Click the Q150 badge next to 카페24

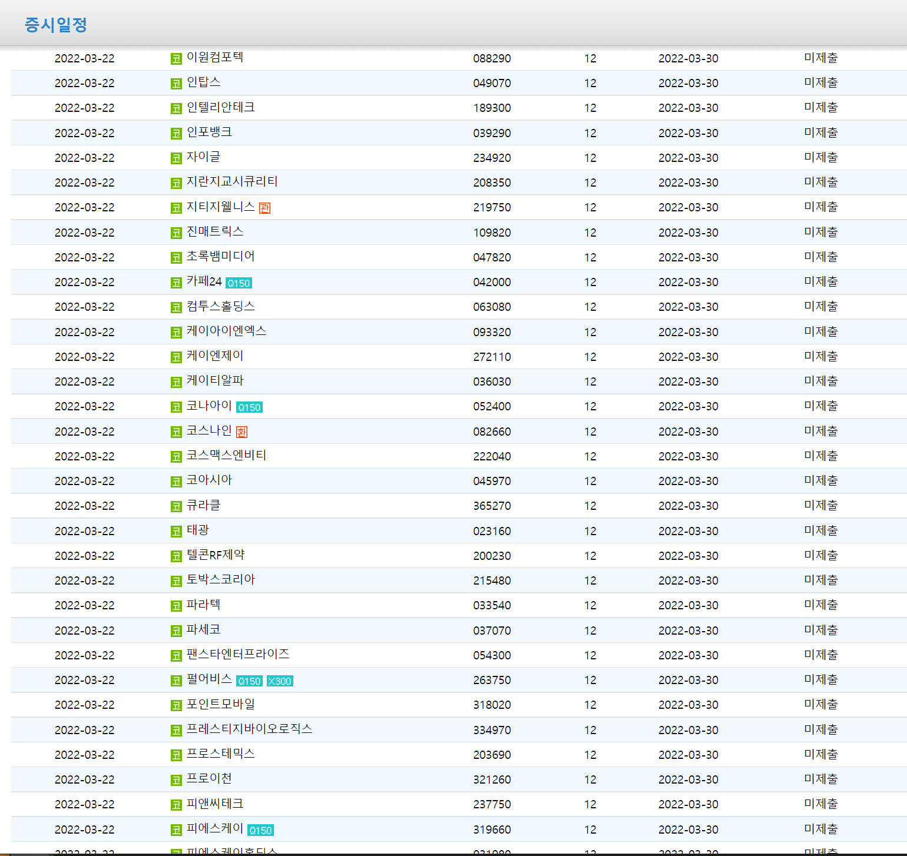[x=239, y=283]
